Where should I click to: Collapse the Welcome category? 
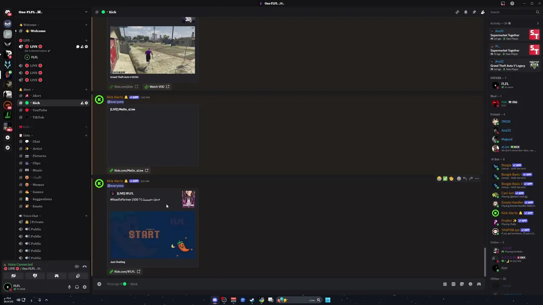coord(29,25)
